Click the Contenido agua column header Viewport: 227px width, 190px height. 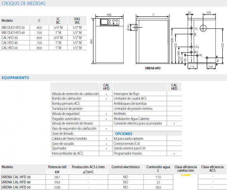coord(158,169)
